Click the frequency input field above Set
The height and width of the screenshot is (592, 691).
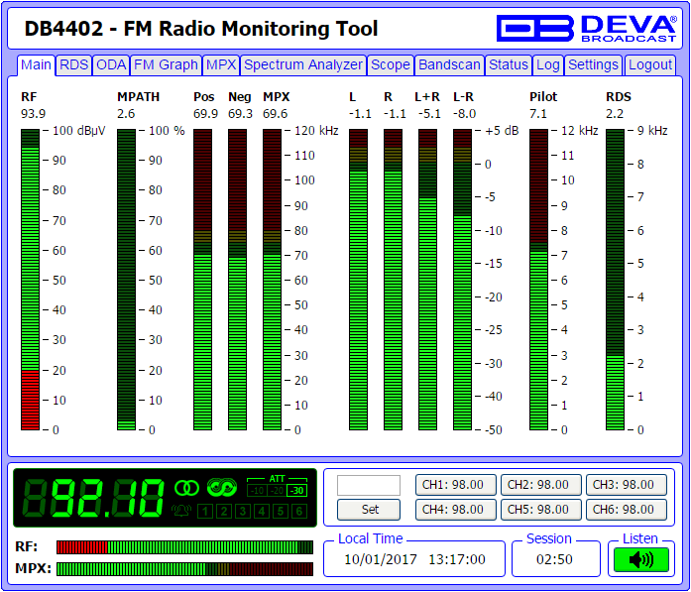pyautogui.click(x=369, y=485)
